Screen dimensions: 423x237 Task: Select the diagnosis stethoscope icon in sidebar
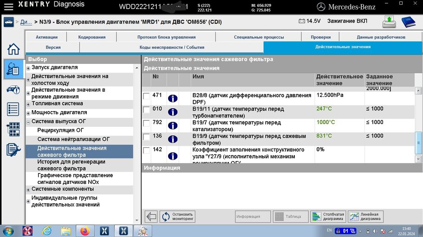pyautogui.click(x=13, y=69)
